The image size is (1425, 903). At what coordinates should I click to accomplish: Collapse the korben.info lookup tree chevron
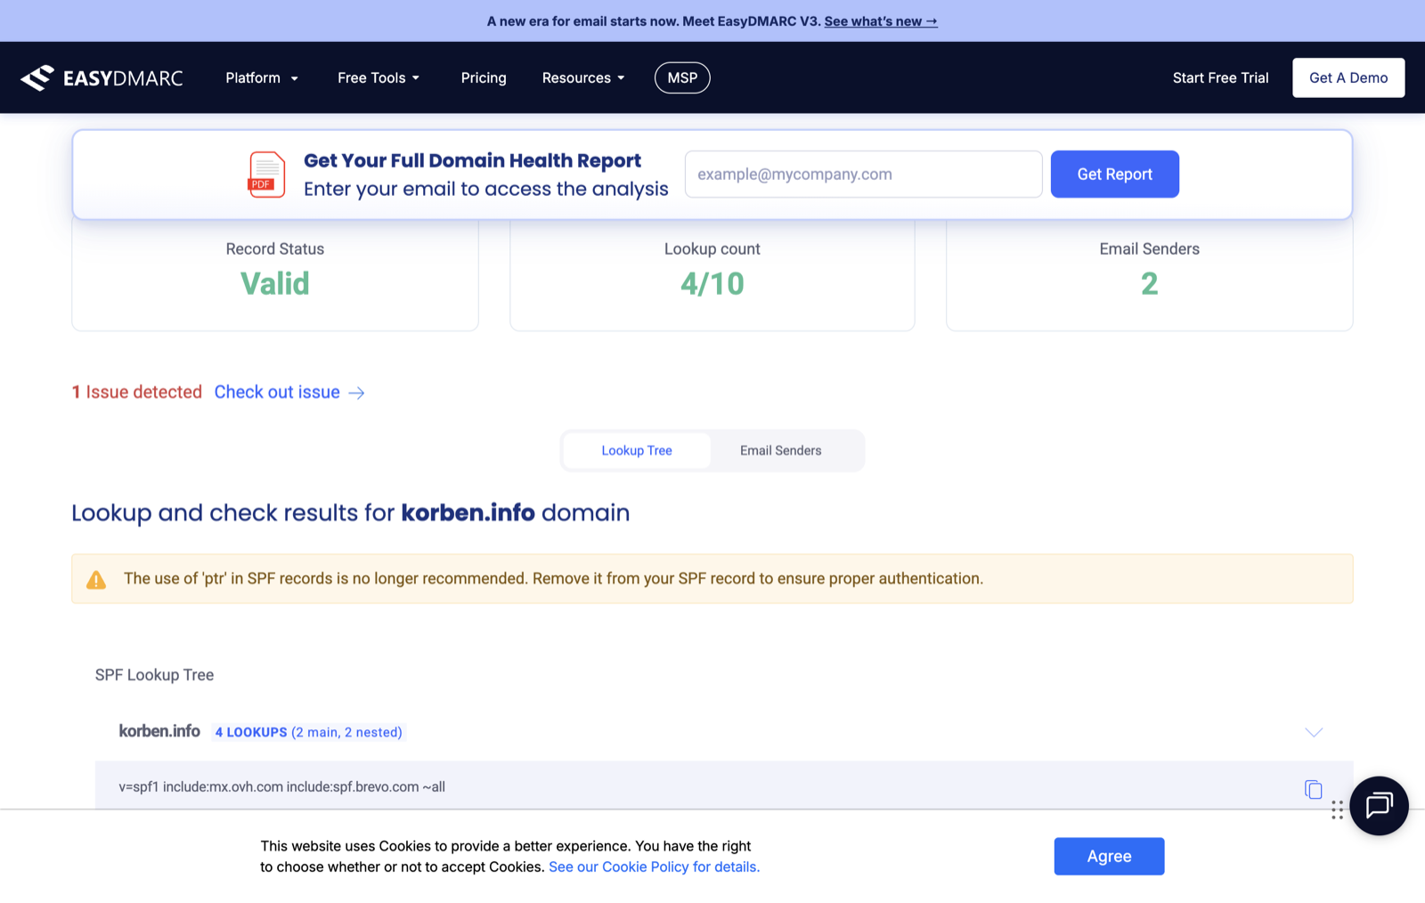tap(1314, 732)
